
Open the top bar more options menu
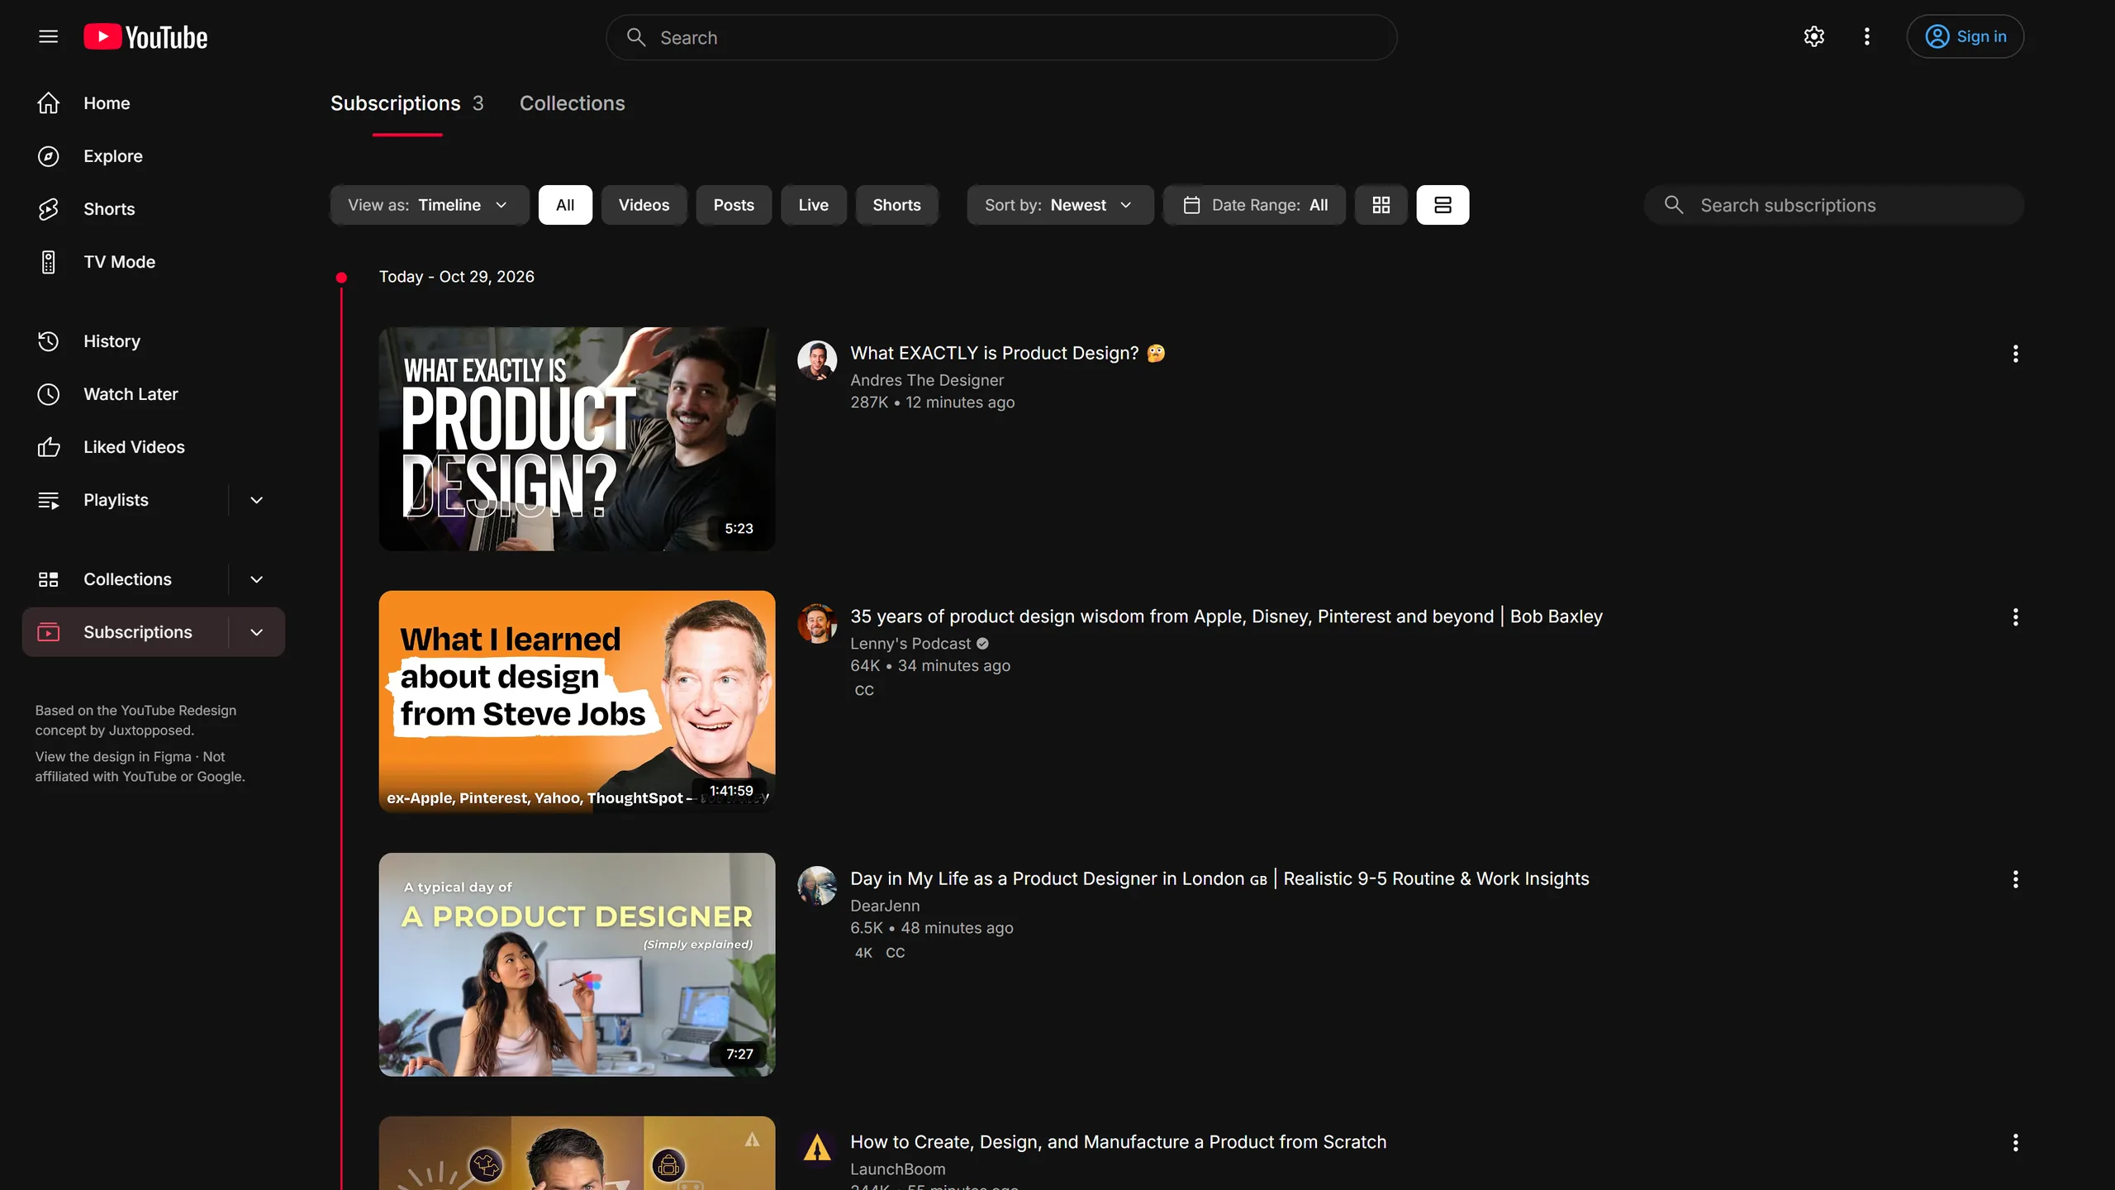click(x=1866, y=36)
